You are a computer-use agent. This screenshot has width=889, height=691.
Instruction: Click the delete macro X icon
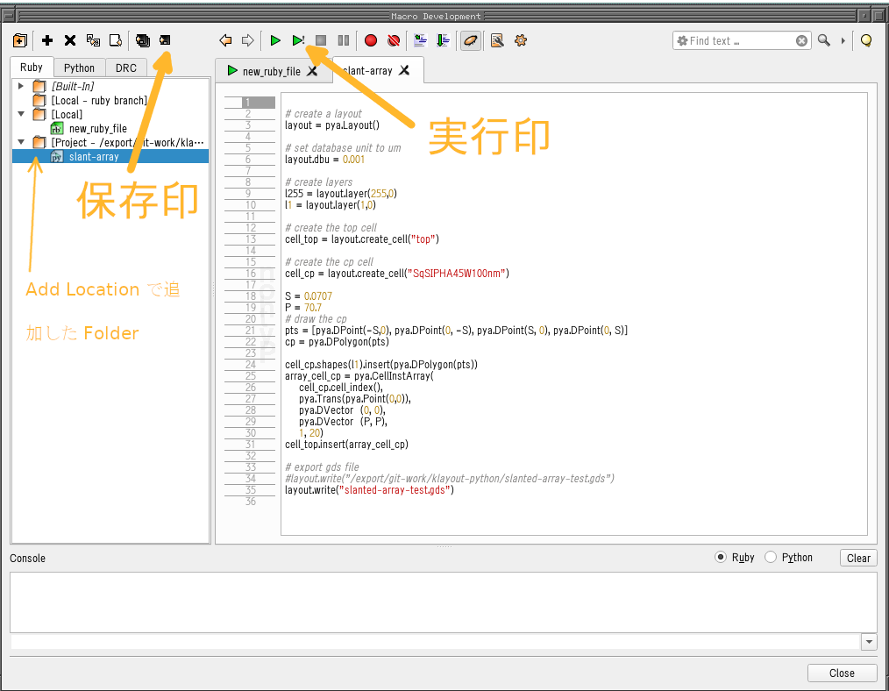[x=70, y=40]
